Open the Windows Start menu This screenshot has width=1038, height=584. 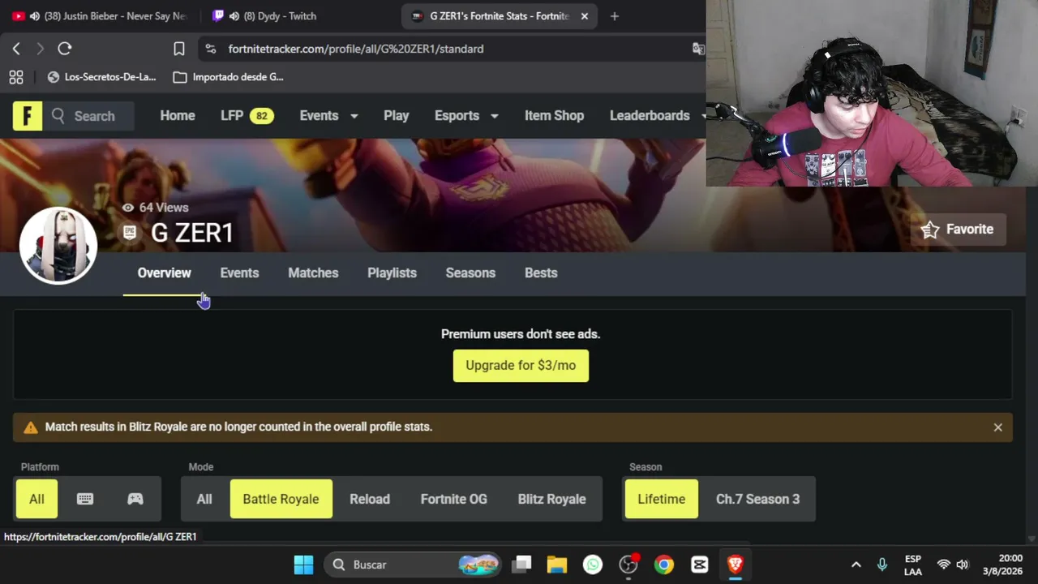(303, 565)
